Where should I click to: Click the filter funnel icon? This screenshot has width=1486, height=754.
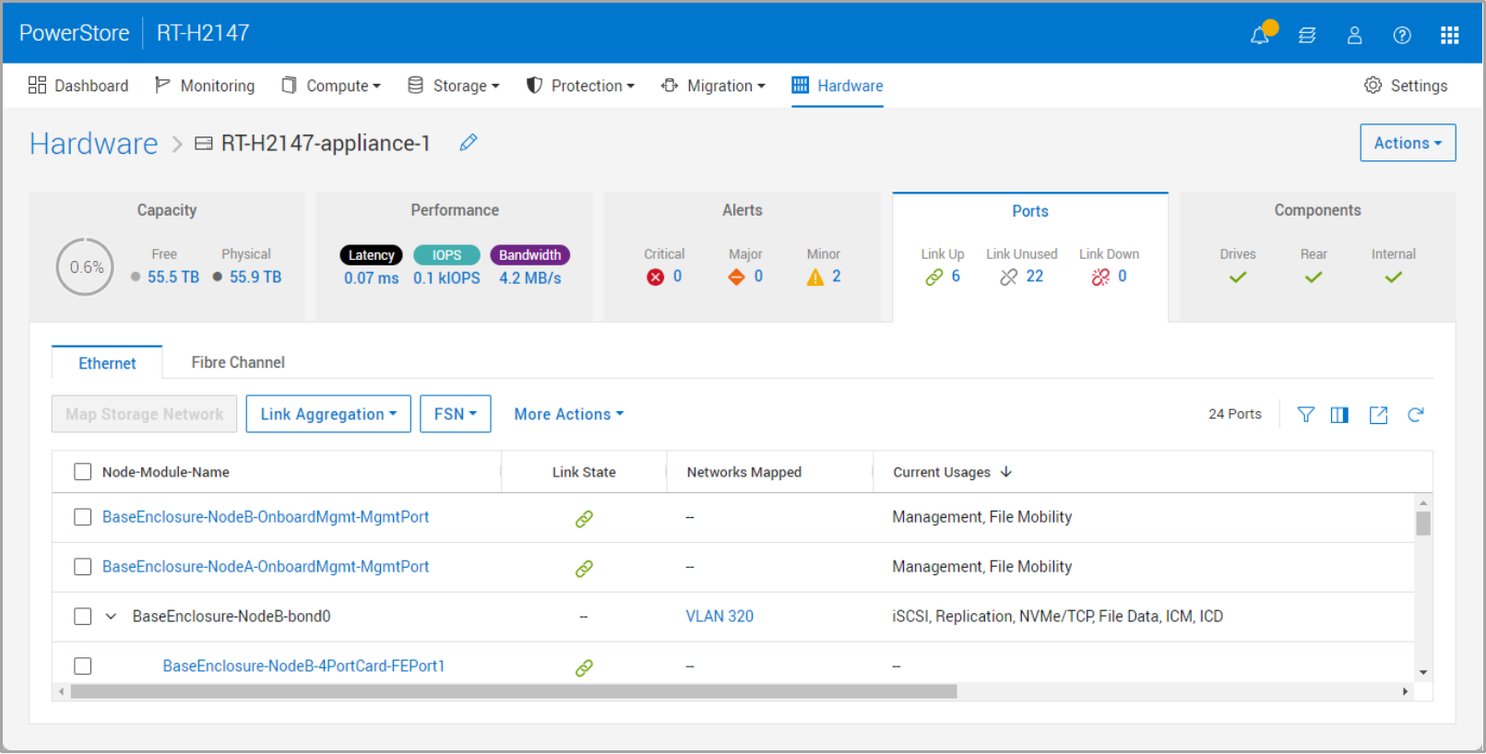click(x=1306, y=415)
